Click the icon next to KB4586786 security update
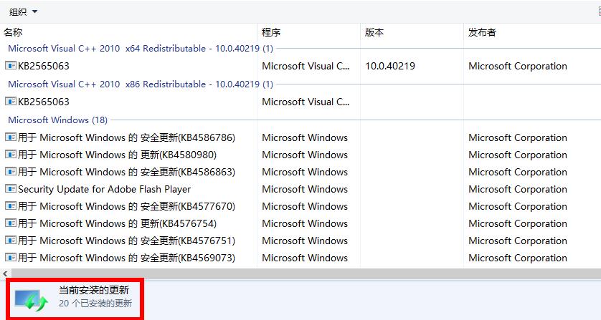Viewport: 601px width, 320px height. 10,137
